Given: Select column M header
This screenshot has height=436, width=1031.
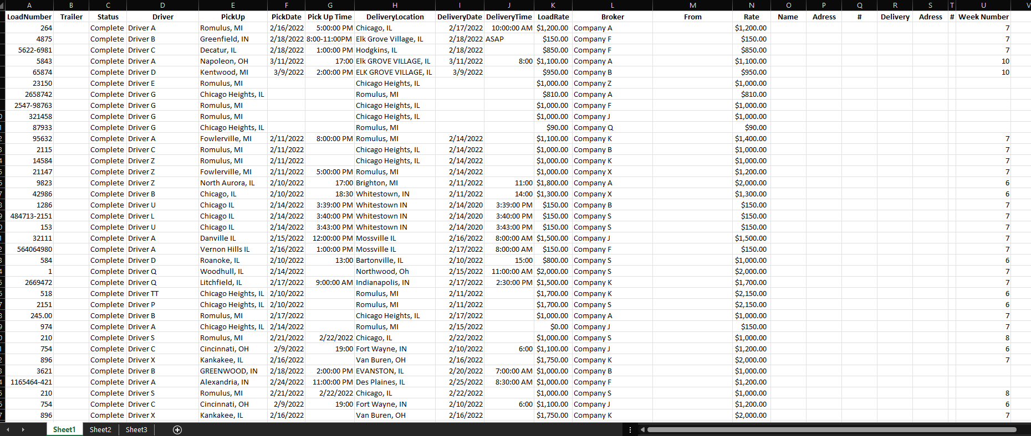Looking at the screenshot, I should (693, 5).
